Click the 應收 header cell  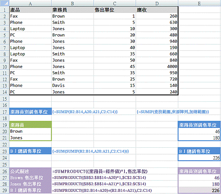(157, 10)
